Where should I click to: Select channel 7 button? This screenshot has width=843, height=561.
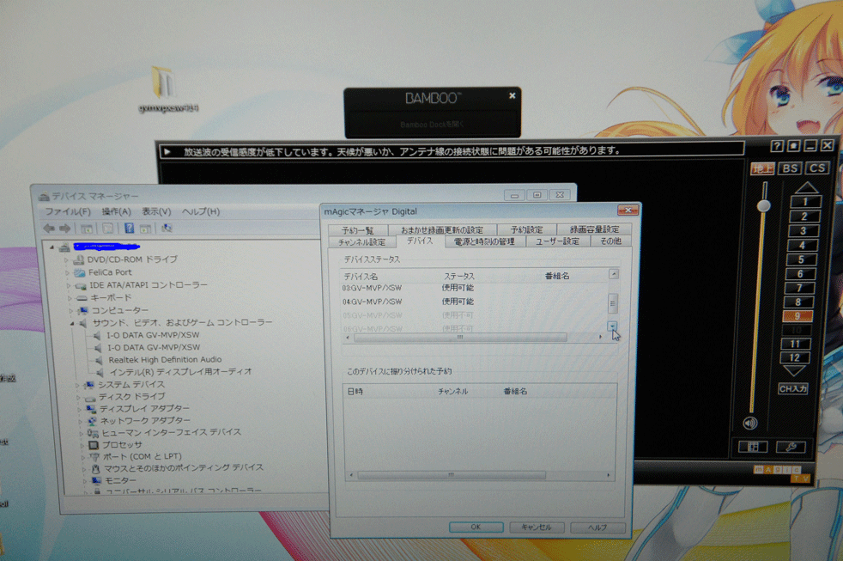(799, 288)
